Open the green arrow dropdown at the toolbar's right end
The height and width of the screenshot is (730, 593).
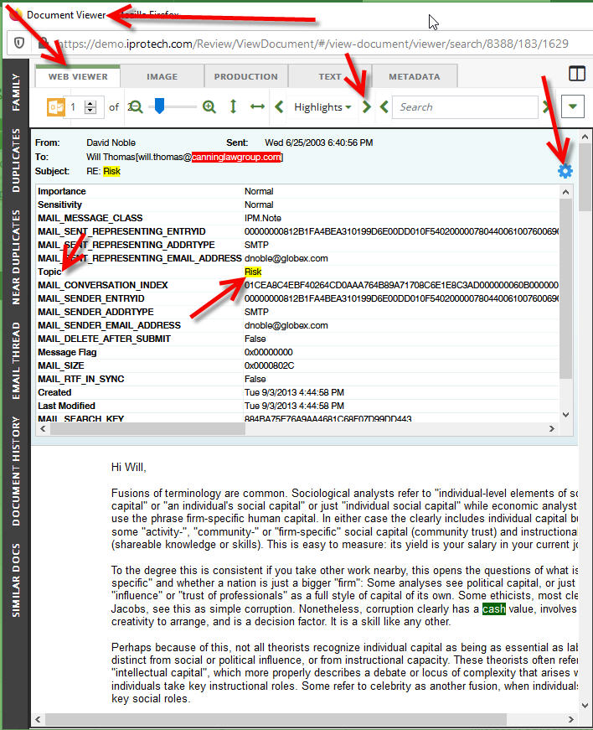(573, 107)
